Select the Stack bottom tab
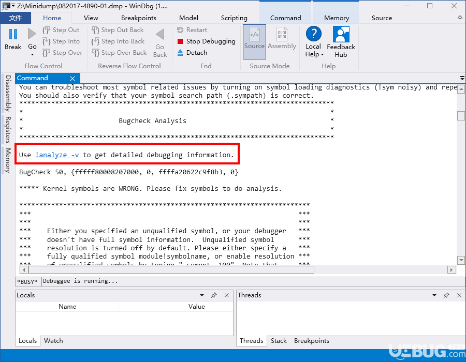The image size is (466, 362). click(x=279, y=341)
